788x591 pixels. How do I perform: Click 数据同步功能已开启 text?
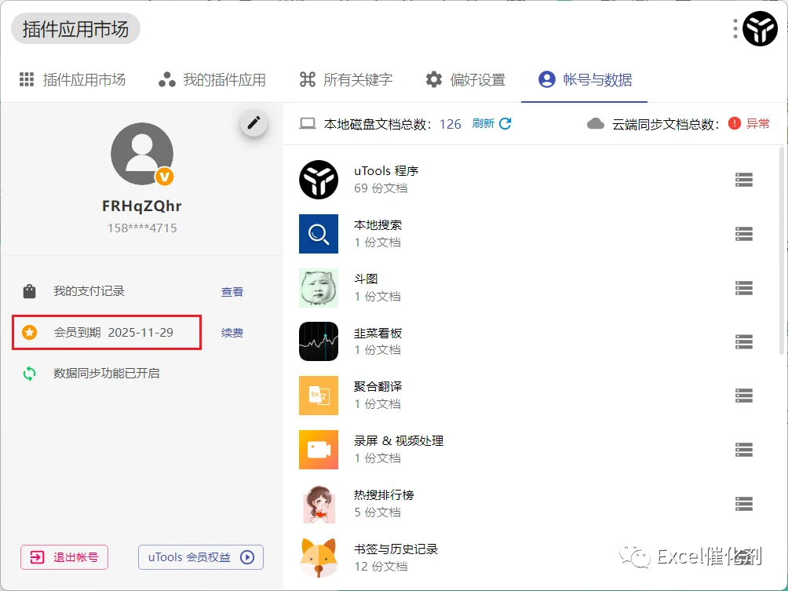(x=107, y=374)
